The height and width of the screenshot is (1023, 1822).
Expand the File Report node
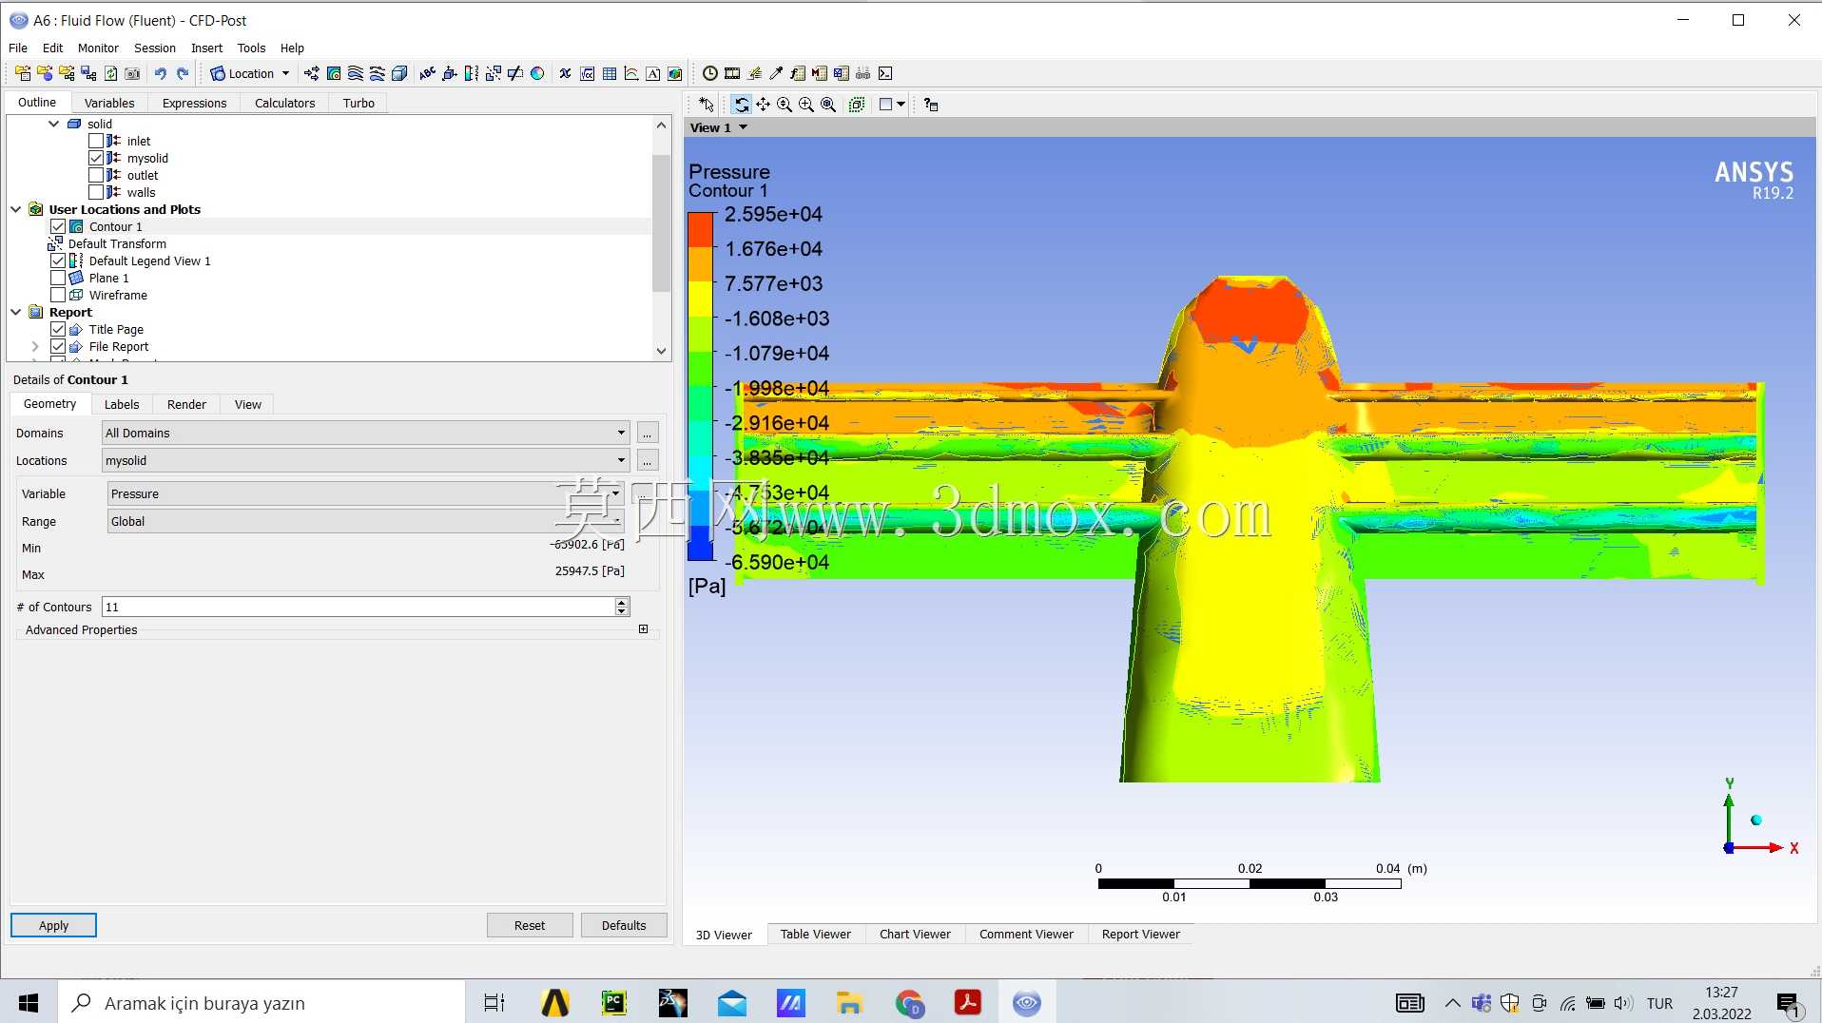(35, 346)
